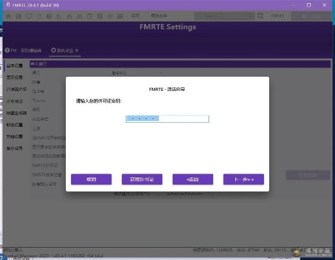Click the refresh arrow icon
335x260 pixels.
39,16
